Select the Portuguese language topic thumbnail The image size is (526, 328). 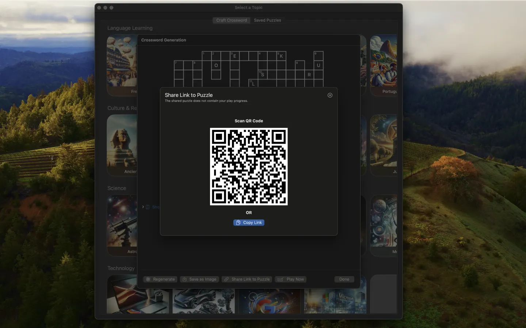(x=384, y=65)
